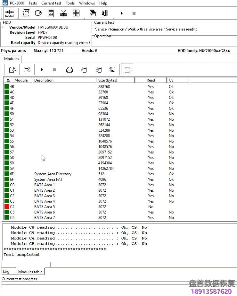This screenshot has width=237, height=296.
Task: Sort by the Read column header
Action: [x=151, y=80]
